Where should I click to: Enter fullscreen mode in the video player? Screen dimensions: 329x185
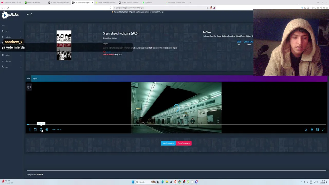pos(323,129)
